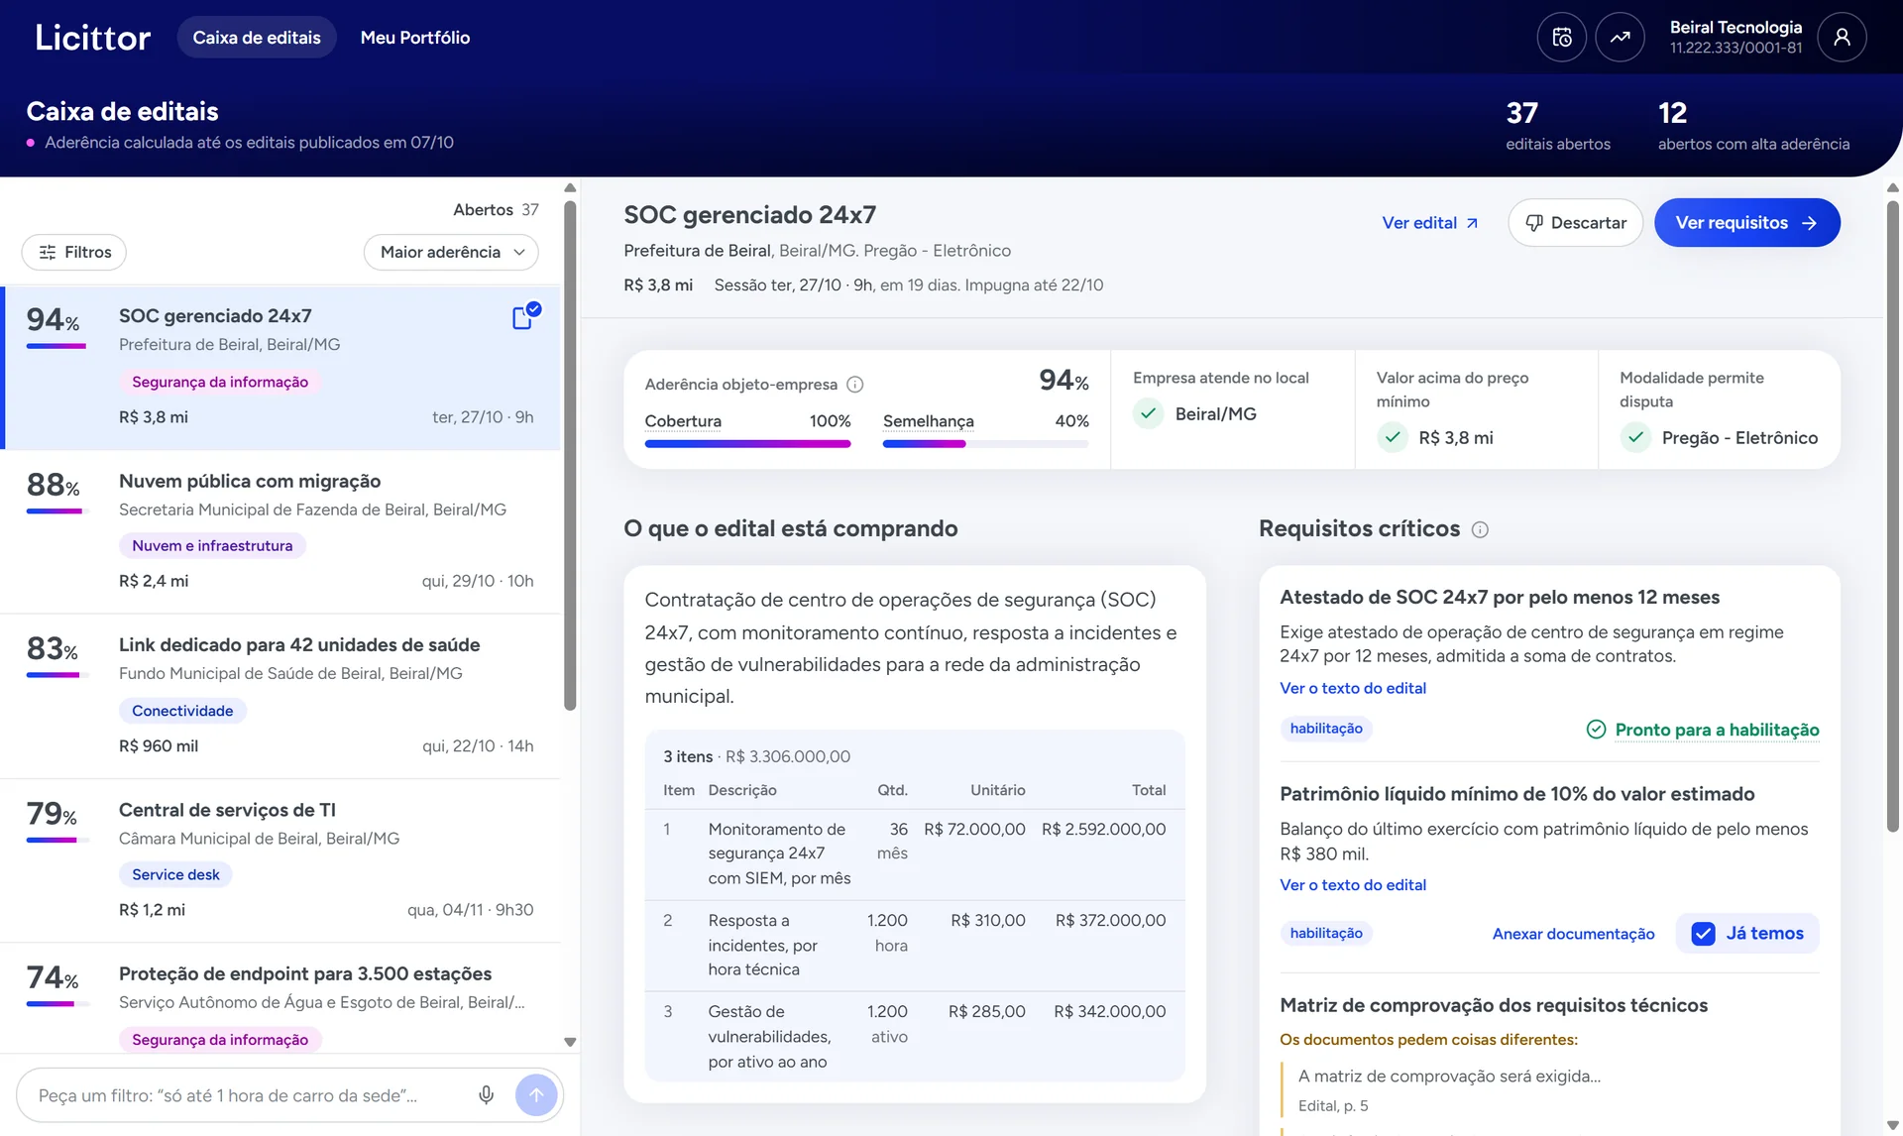Click habilitação tag under Atestado de SOC
The width and height of the screenshot is (1903, 1136).
(x=1326, y=729)
